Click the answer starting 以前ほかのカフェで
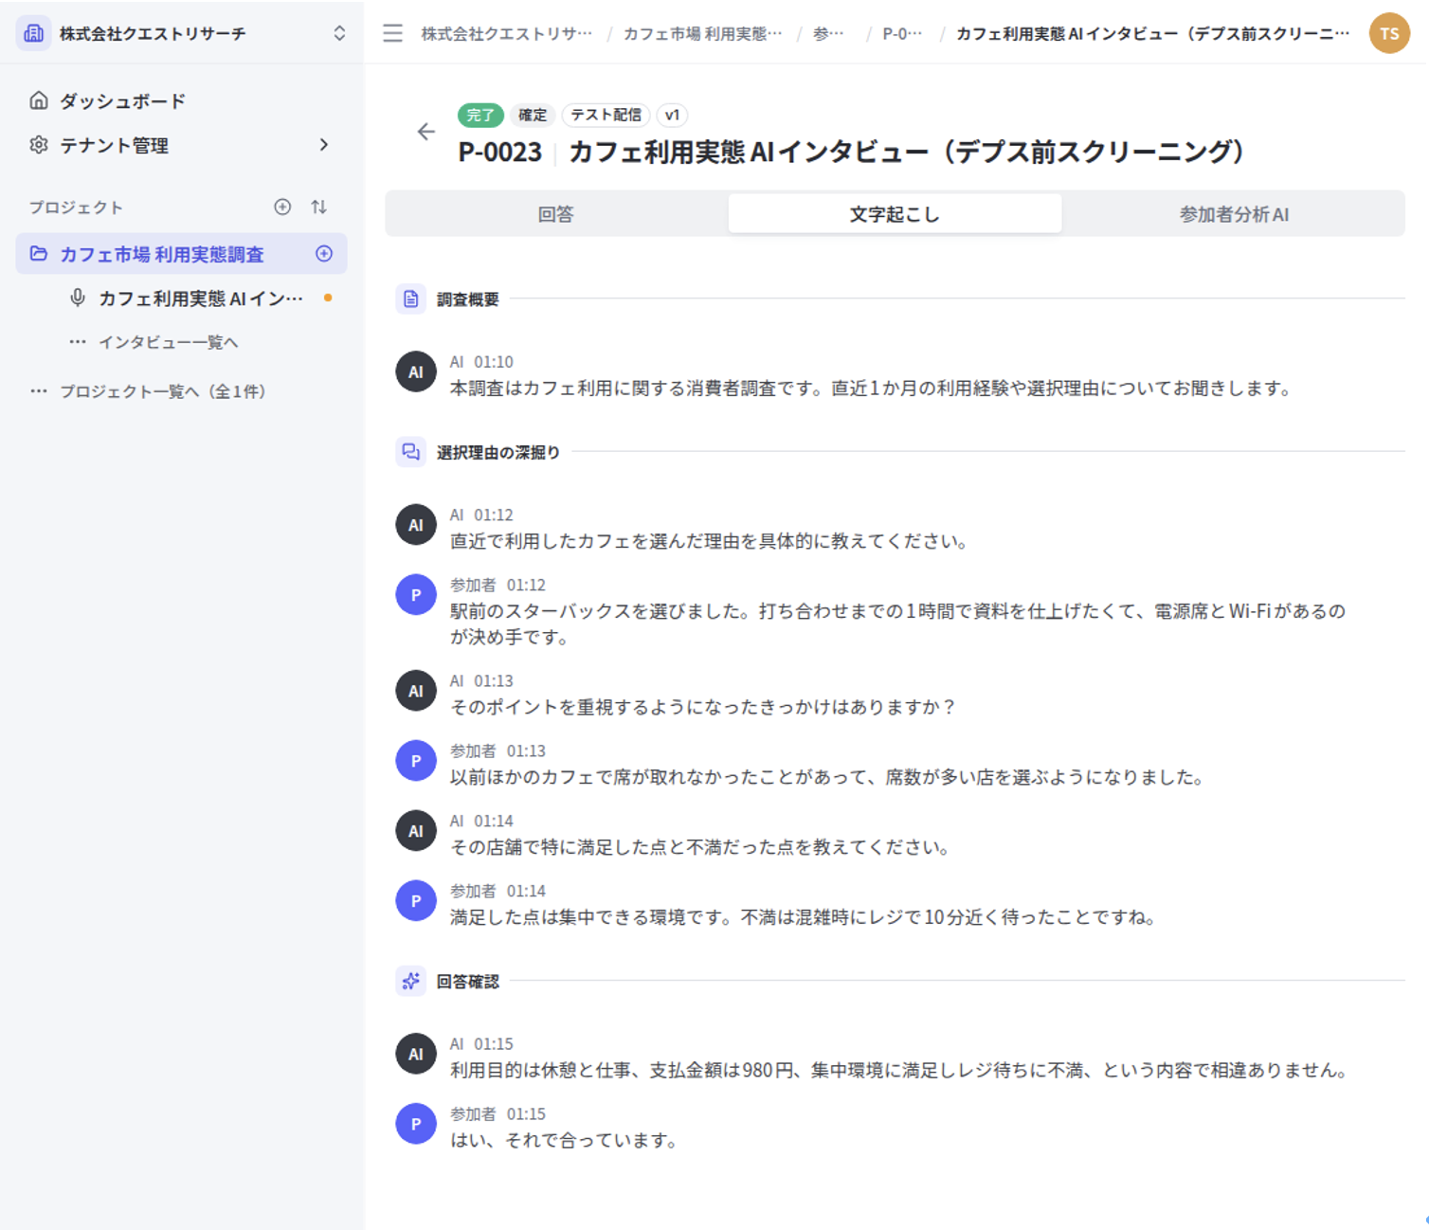Viewport: 1429px width, 1230px height. point(829,777)
